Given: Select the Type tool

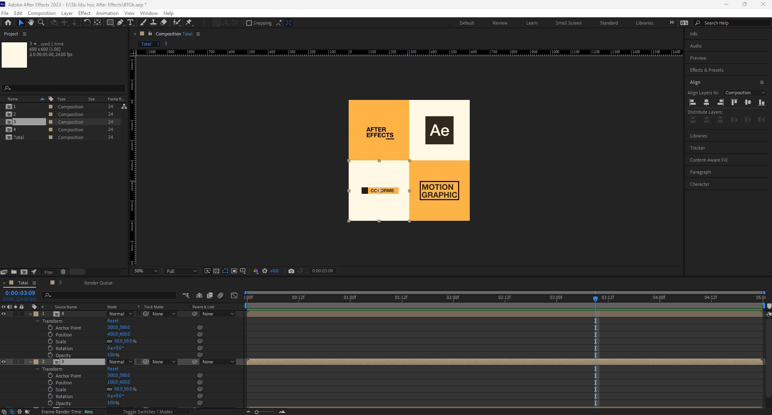Looking at the screenshot, I should 130,23.
